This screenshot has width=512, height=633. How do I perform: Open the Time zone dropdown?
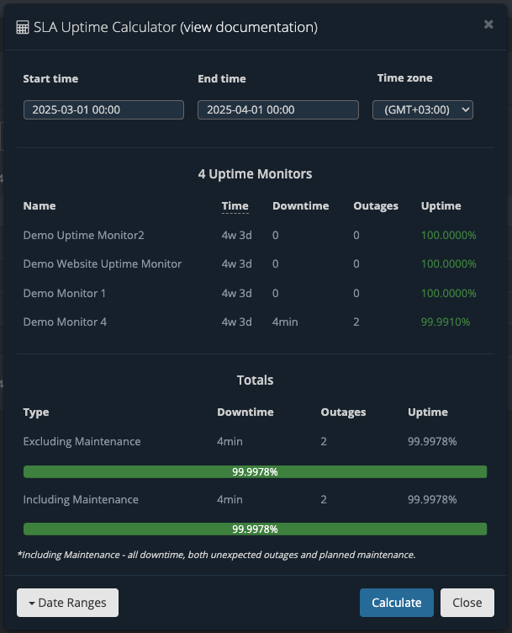pos(423,109)
